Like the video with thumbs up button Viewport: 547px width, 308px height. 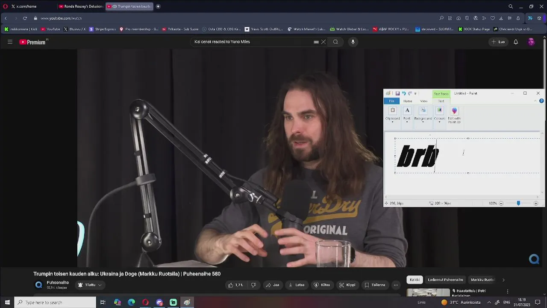[x=236, y=285]
